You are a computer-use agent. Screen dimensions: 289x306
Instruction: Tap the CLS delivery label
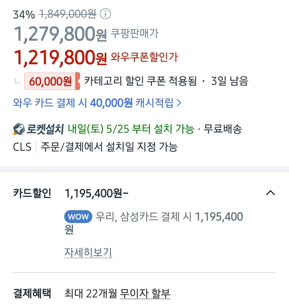(22, 147)
